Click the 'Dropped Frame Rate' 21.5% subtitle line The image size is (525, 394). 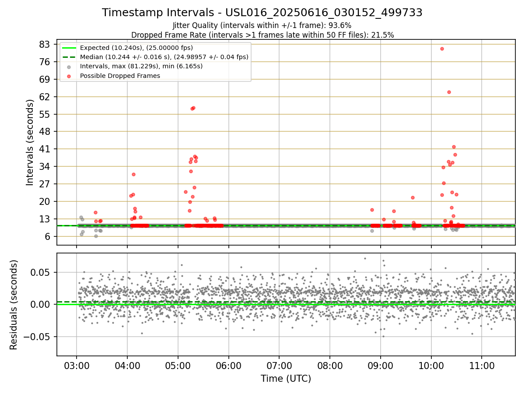(262, 35)
